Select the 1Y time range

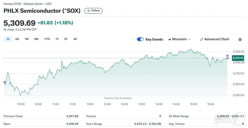[x=57, y=39]
